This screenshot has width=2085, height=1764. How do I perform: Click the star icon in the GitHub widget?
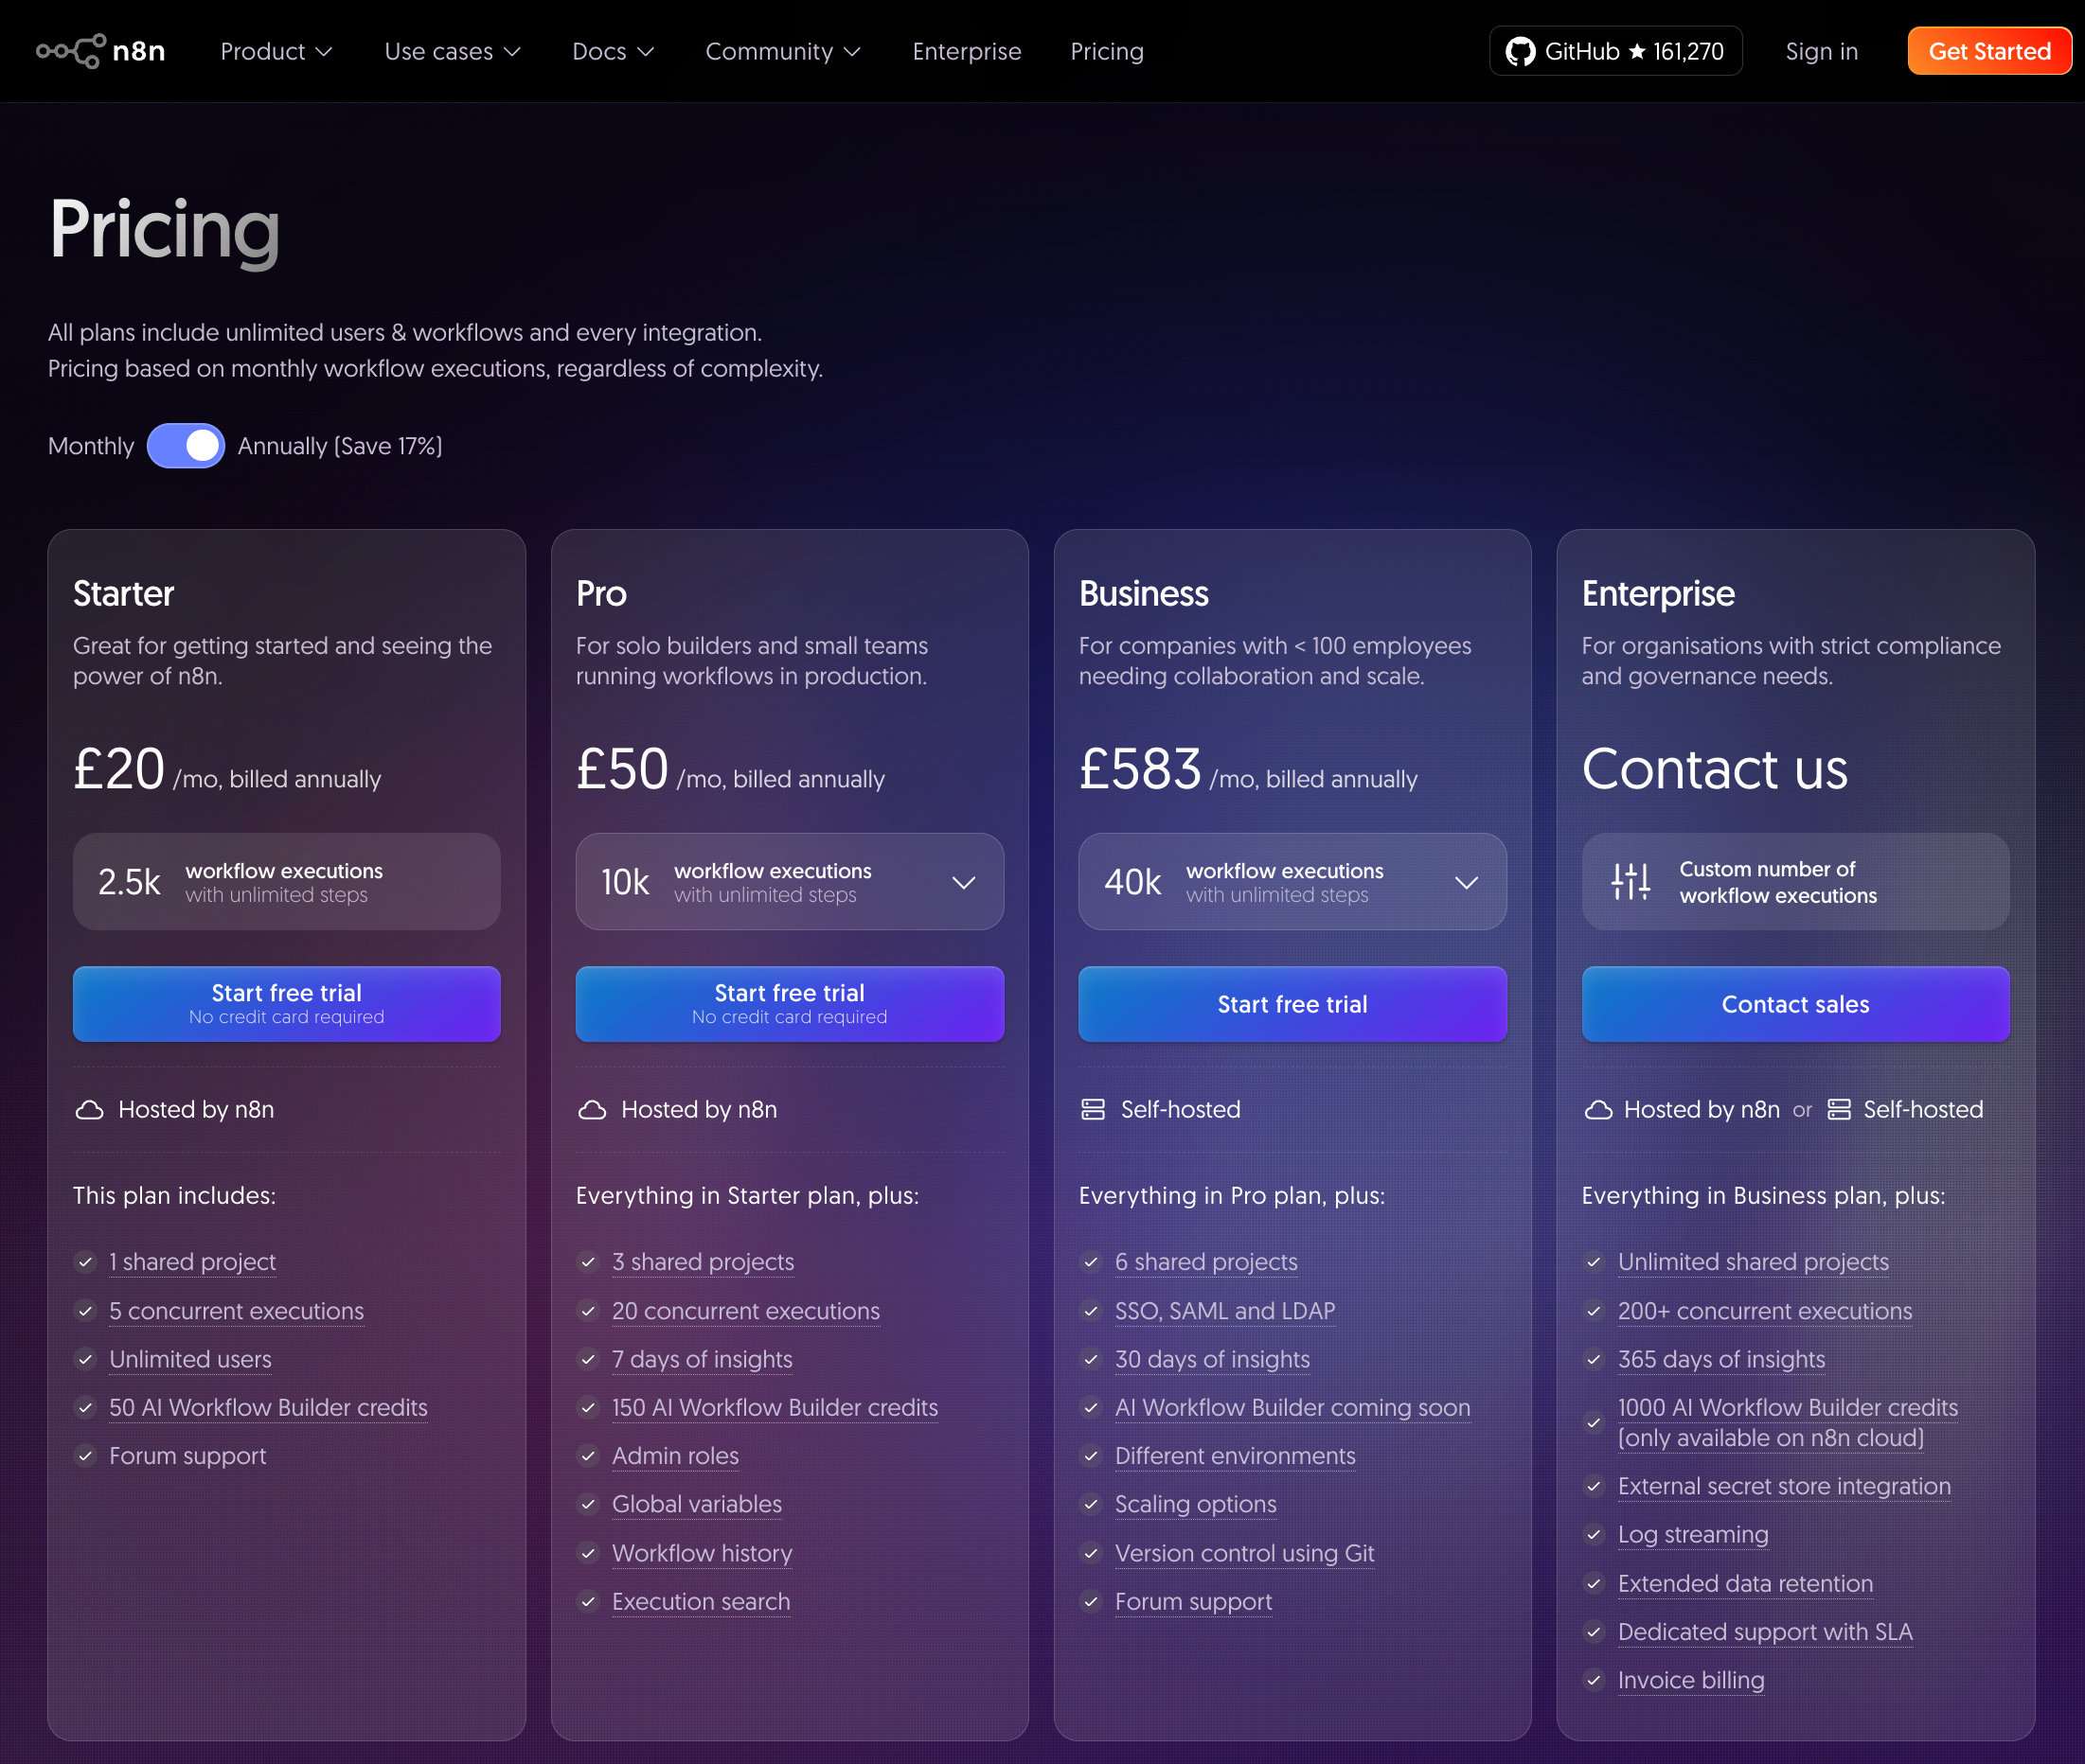click(1639, 50)
